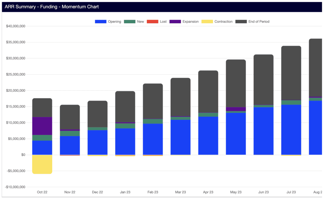Click the Expansion legend label
The image size is (326, 200).
coord(190,22)
